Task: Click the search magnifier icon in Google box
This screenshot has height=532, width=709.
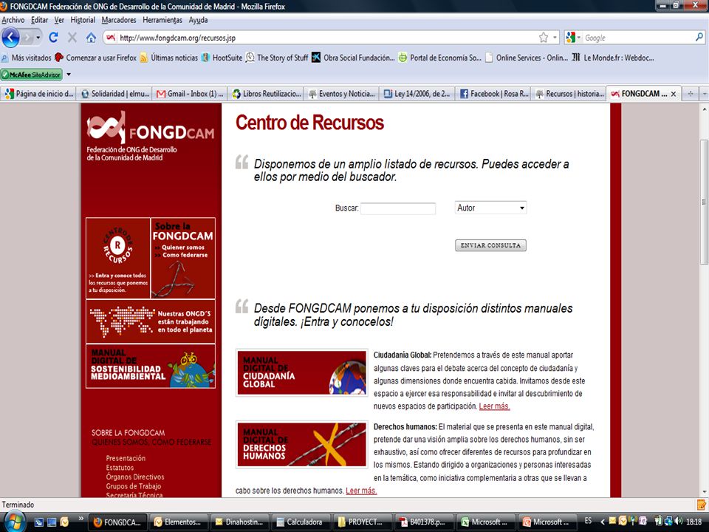Action: click(x=699, y=38)
